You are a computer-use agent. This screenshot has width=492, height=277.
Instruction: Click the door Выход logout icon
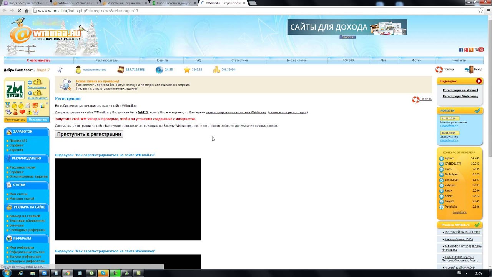[469, 70]
